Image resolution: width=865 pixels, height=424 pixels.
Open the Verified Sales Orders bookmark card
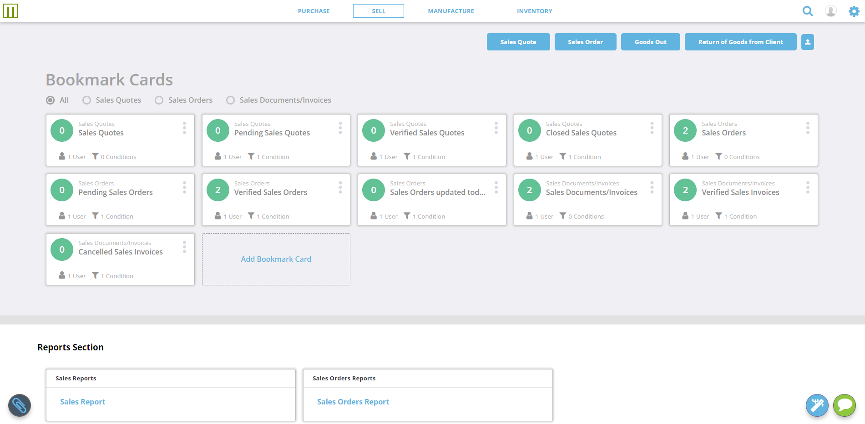(x=271, y=193)
